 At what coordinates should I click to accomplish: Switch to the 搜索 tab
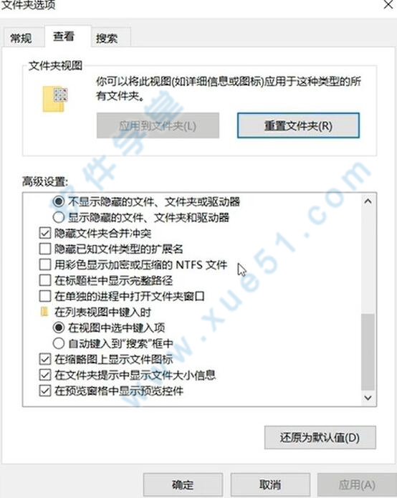point(107,39)
